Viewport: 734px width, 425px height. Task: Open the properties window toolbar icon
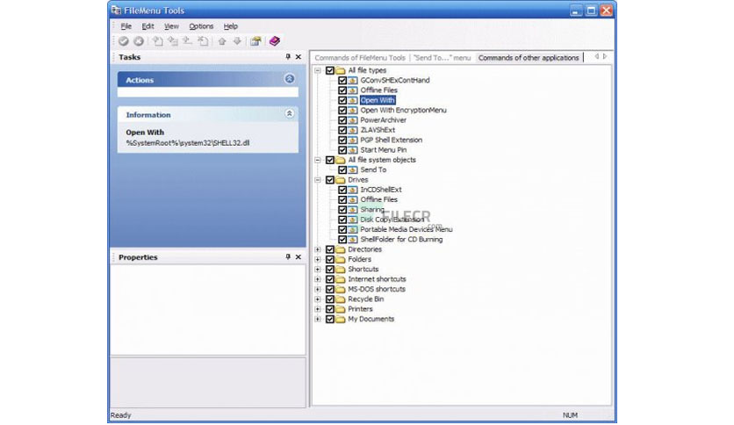(255, 41)
